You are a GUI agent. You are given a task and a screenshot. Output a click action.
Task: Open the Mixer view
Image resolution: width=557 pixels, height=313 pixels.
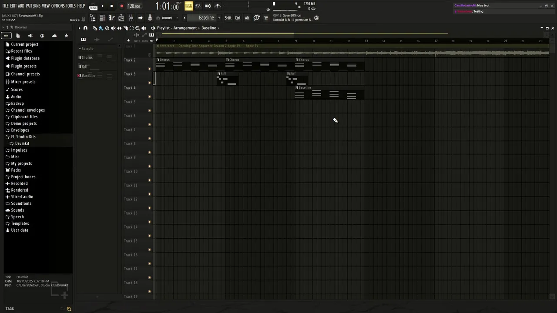tap(131, 18)
